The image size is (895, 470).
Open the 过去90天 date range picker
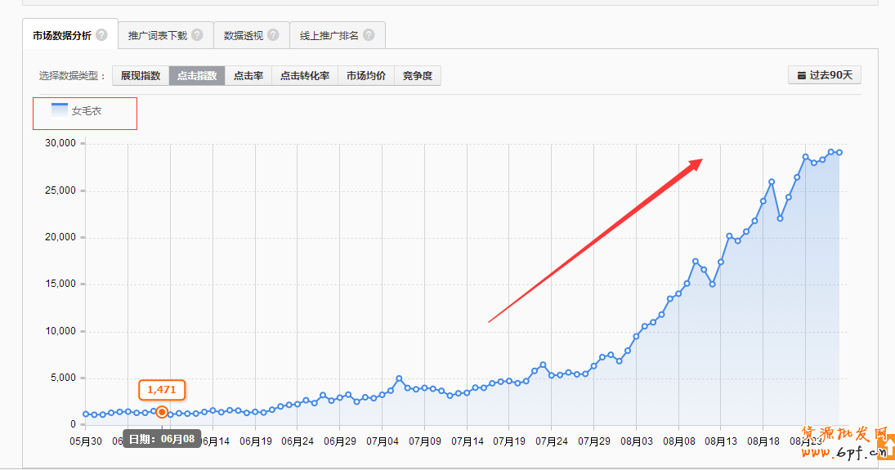(x=825, y=75)
